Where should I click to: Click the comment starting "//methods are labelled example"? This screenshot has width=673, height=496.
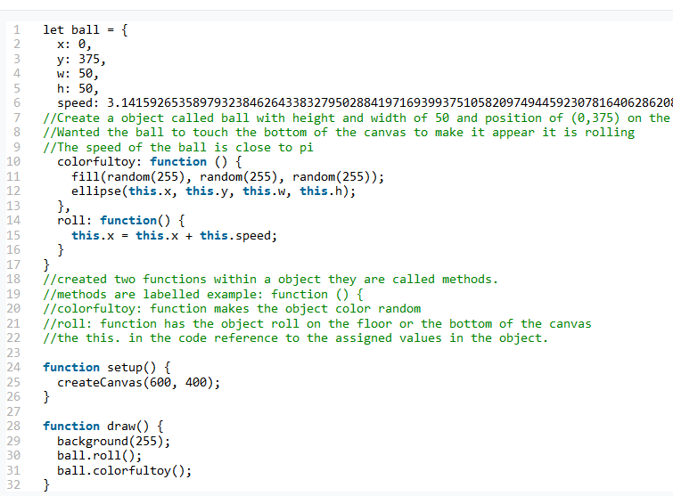pos(204,294)
